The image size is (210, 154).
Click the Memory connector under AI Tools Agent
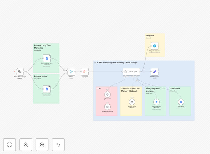(133, 75)
